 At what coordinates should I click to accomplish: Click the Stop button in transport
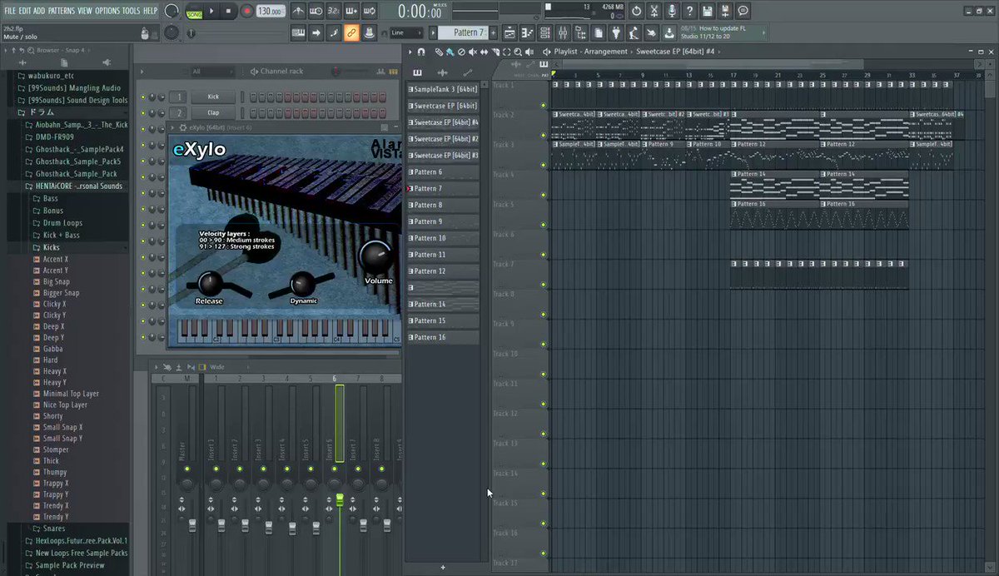pos(229,12)
